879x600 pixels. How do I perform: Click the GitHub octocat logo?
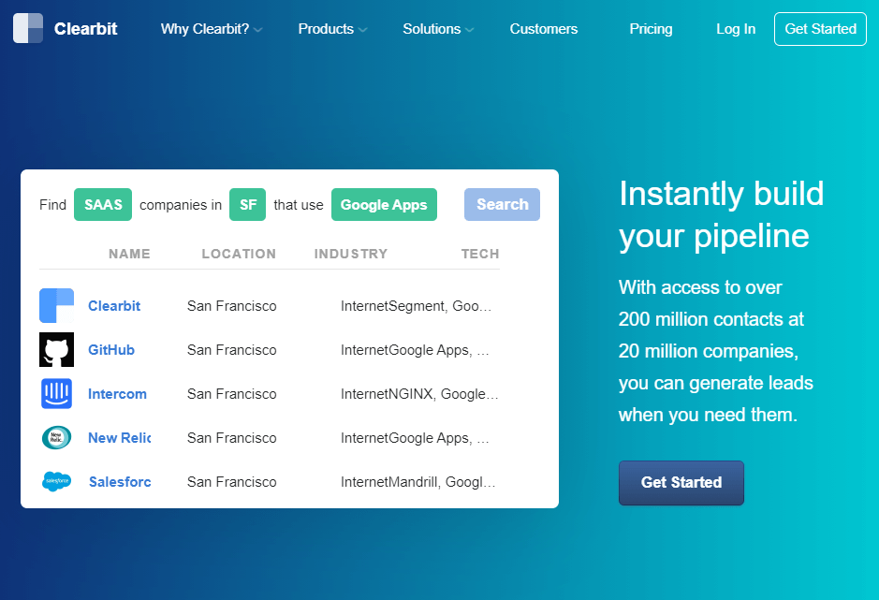point(56,350)
